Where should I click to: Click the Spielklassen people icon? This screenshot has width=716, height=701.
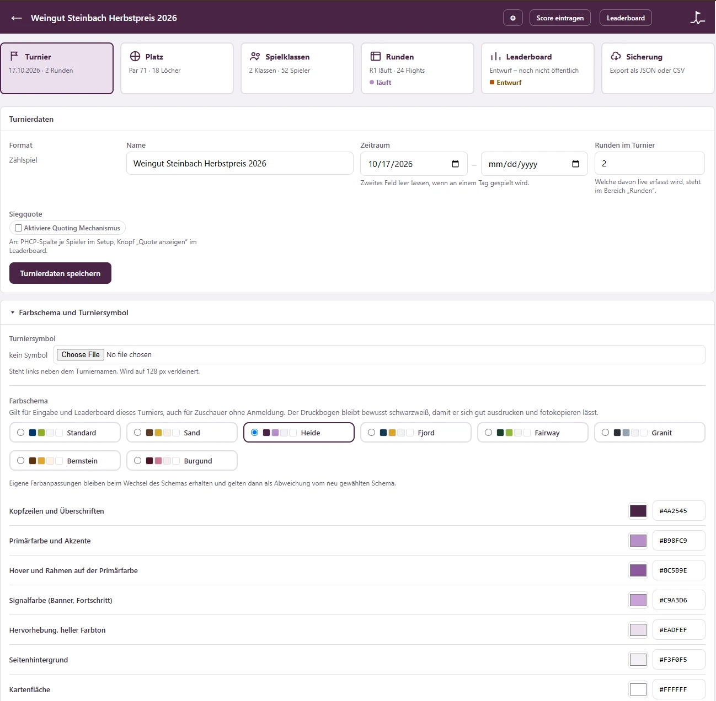(x=255, y=56)
